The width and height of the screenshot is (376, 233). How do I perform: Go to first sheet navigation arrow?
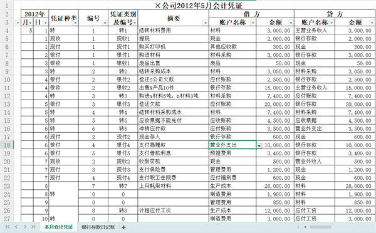point(8,227)
